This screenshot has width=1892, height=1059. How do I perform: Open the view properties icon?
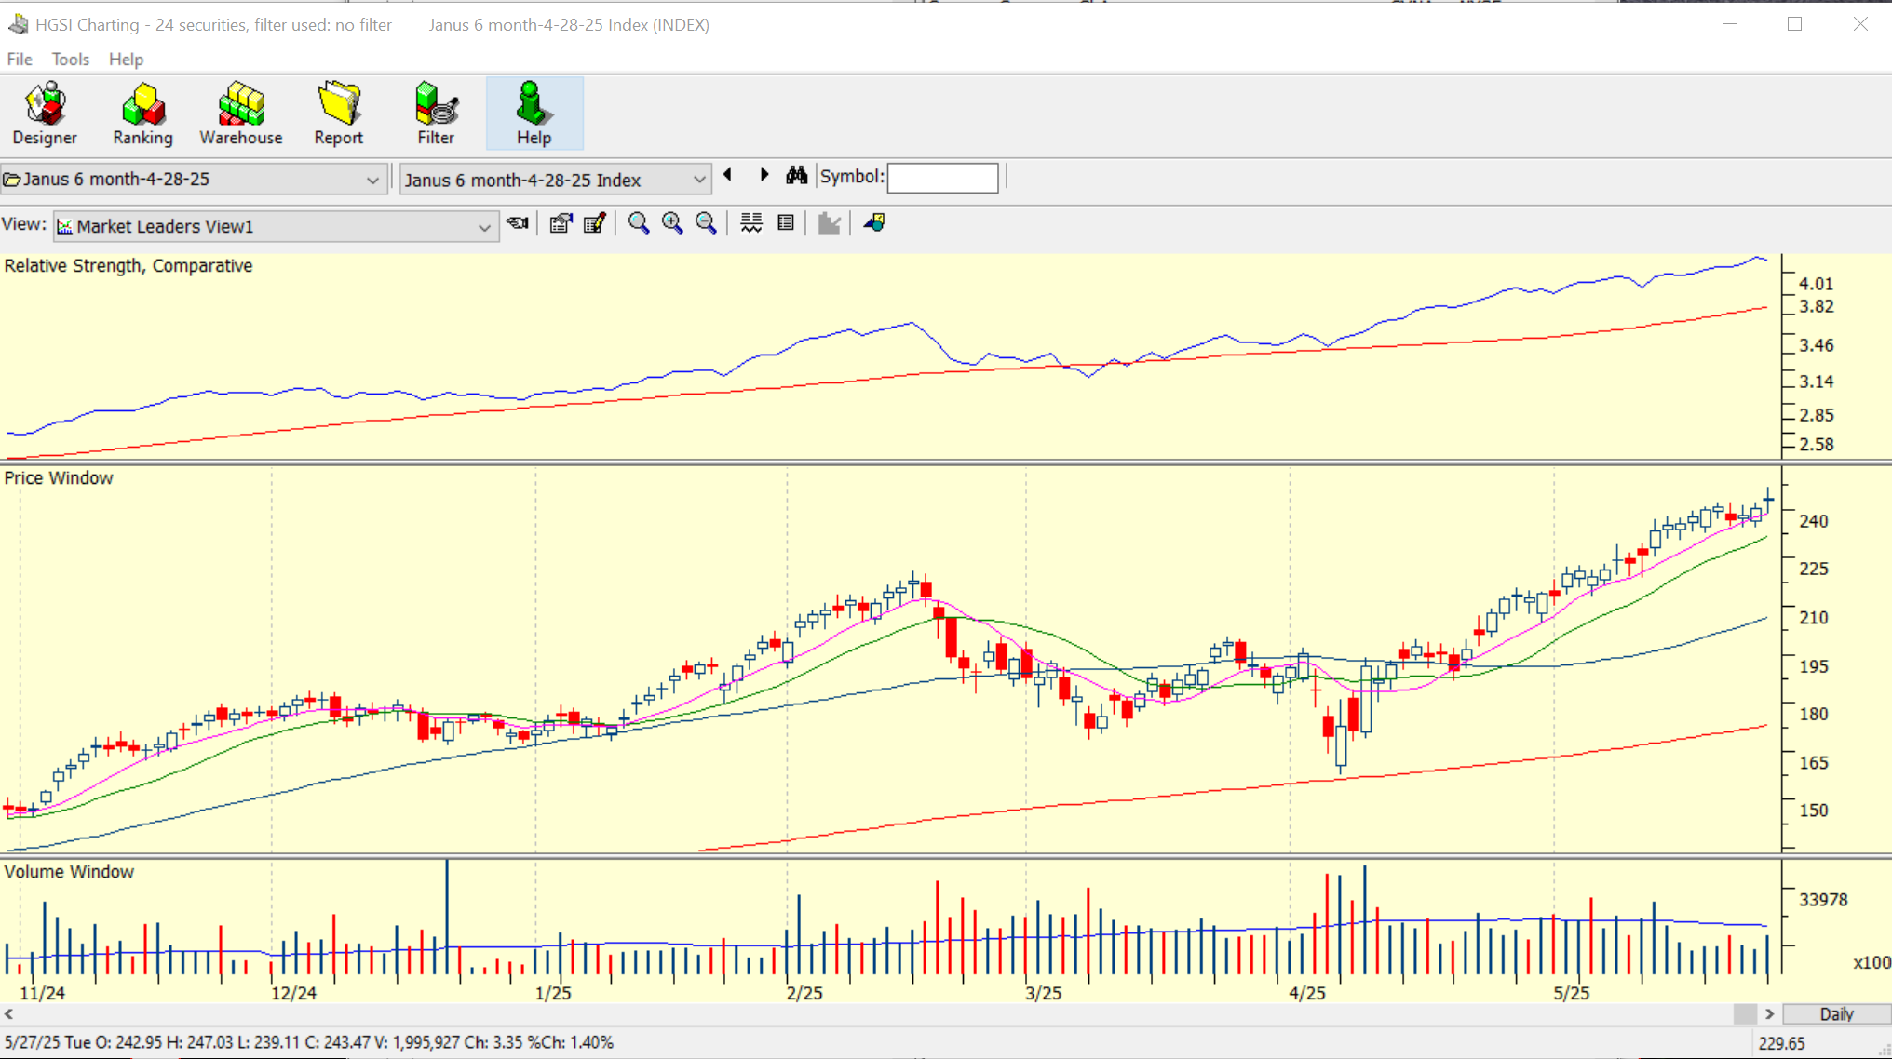[561, 223]
